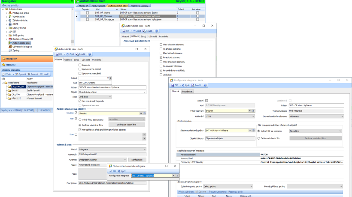Click the Oblíbené star icon

[x=3, y=65]
